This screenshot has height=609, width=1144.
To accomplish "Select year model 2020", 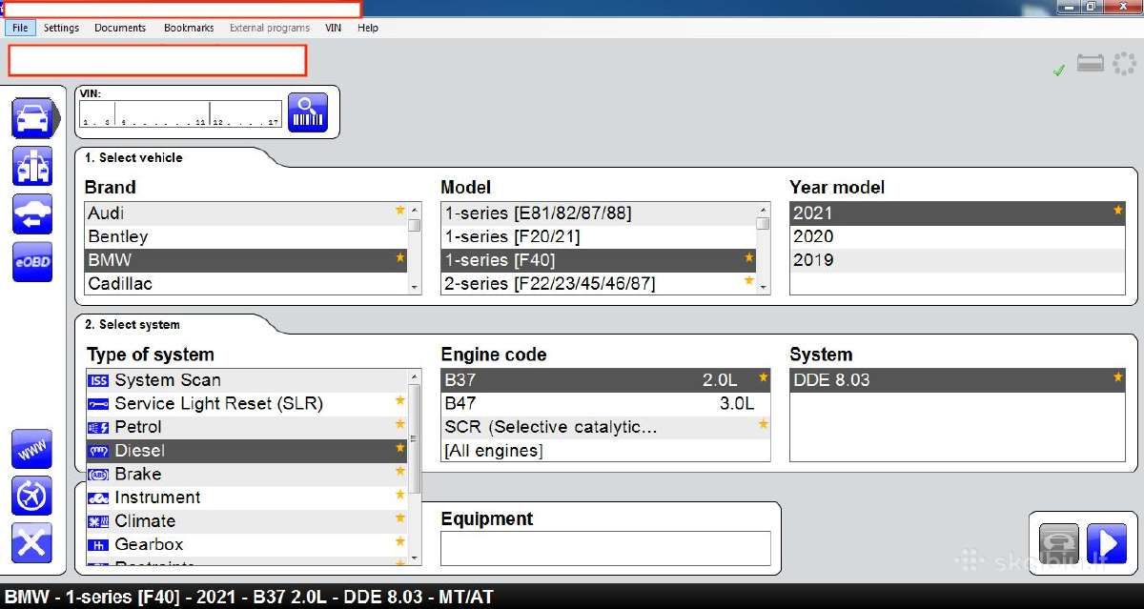I will pyautogui.click(x=957, y=236).
